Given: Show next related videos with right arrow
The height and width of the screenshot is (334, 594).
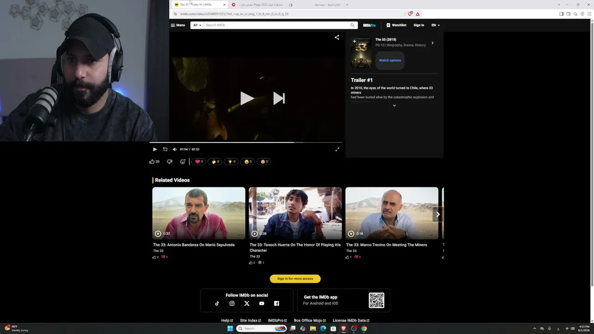Looking at the screenshot, I should (437, 214).
